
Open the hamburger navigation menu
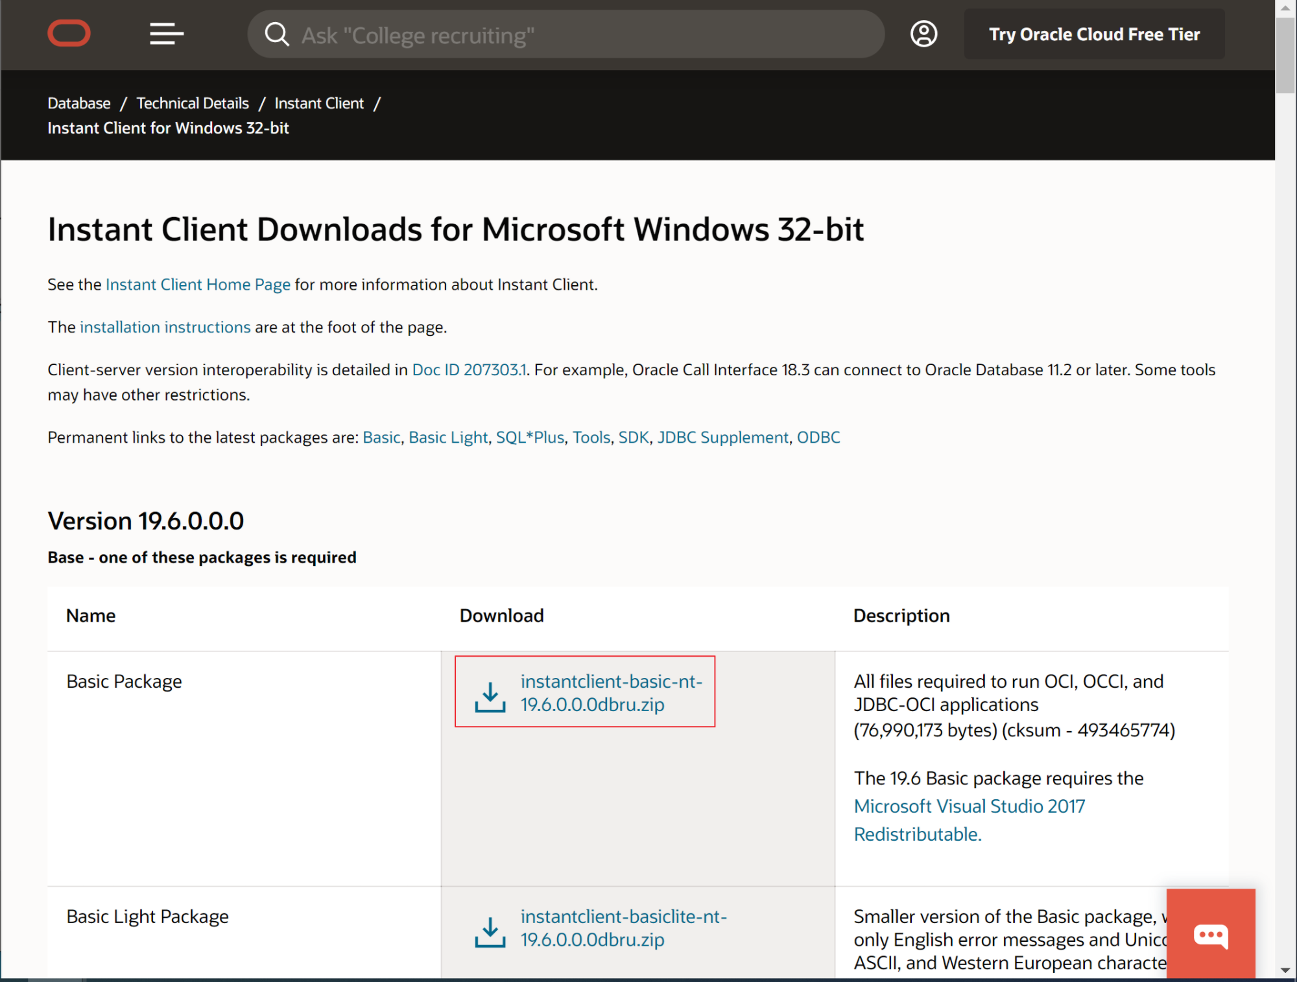167,34
